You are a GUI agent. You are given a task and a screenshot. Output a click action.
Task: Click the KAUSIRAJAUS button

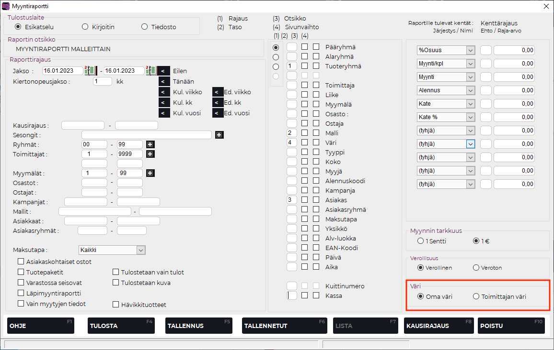(x=439, y=326)
